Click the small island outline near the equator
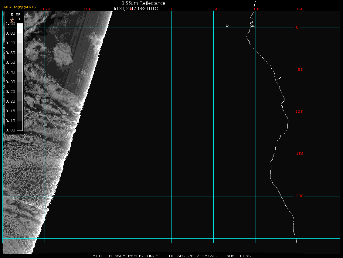The height and width of the screenshot is (258, 343). 227,25
